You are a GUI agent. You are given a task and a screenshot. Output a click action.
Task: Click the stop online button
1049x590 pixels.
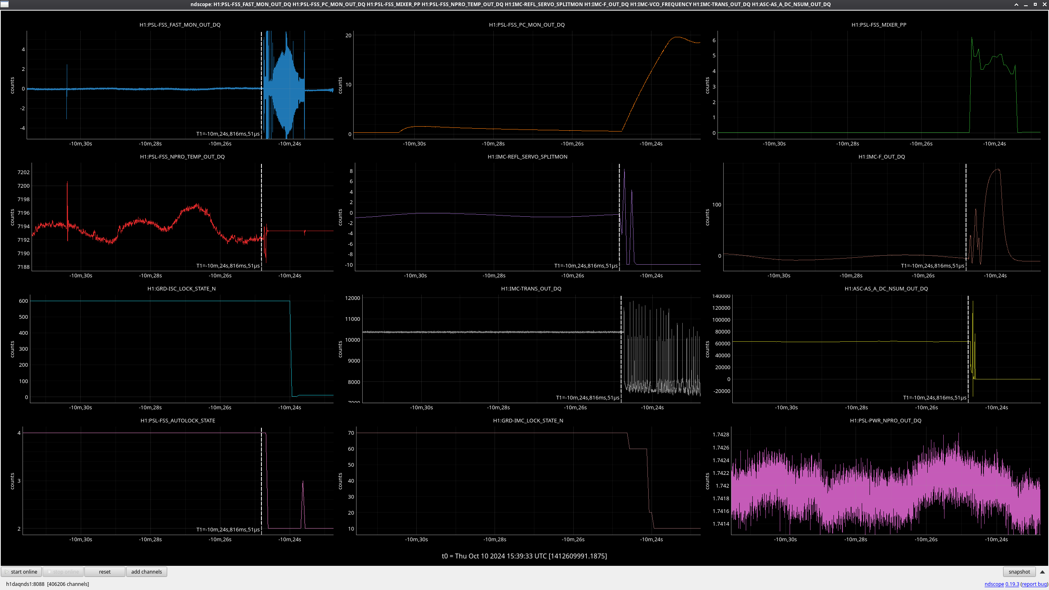[x=63, y=572]
